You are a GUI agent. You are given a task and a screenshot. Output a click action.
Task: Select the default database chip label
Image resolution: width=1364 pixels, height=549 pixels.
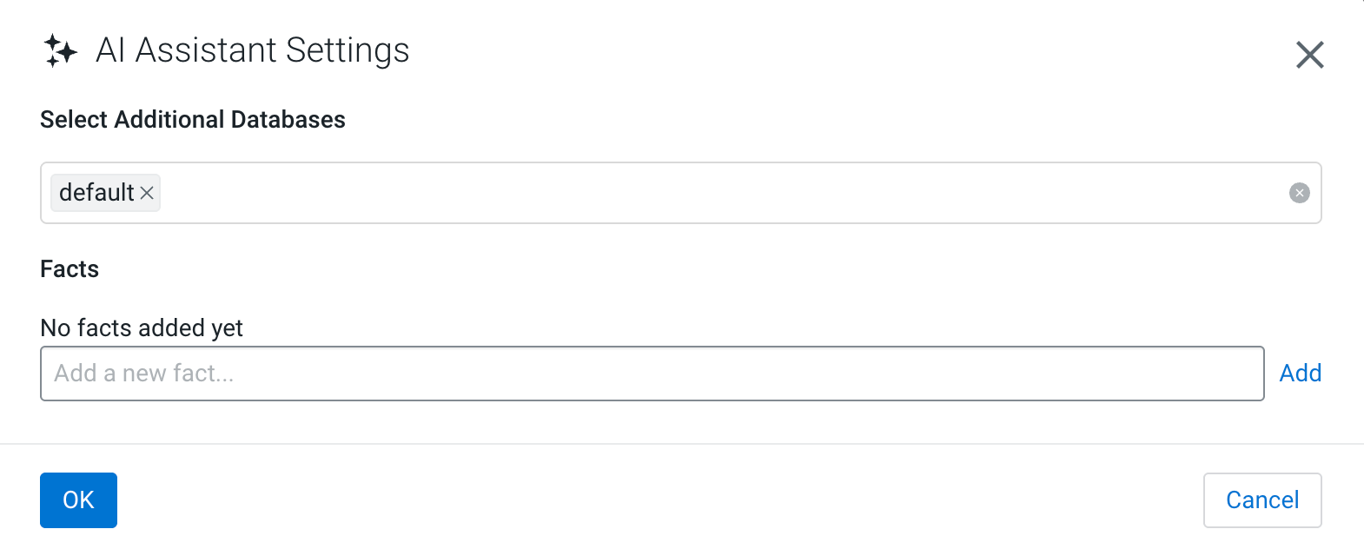96,193
